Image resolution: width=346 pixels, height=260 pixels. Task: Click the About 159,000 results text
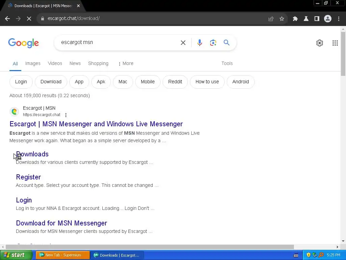(x=49, y=95)
